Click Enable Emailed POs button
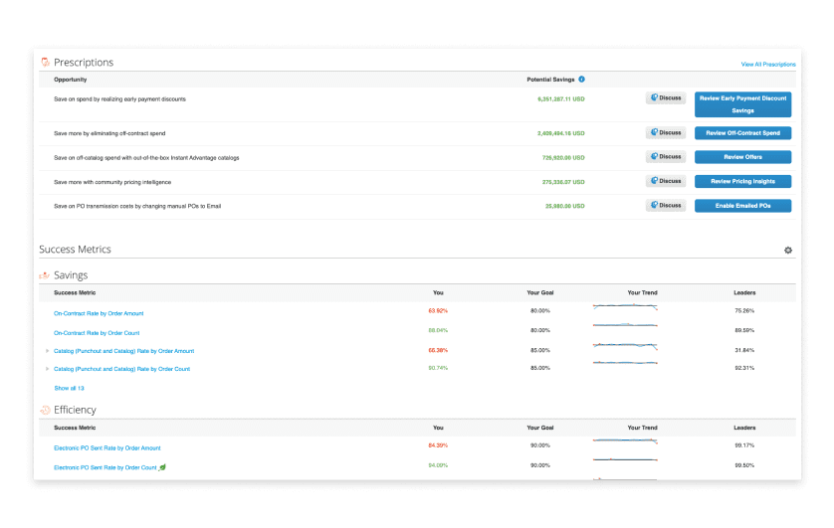Screen dimensions: 834x528 [742, 206]
